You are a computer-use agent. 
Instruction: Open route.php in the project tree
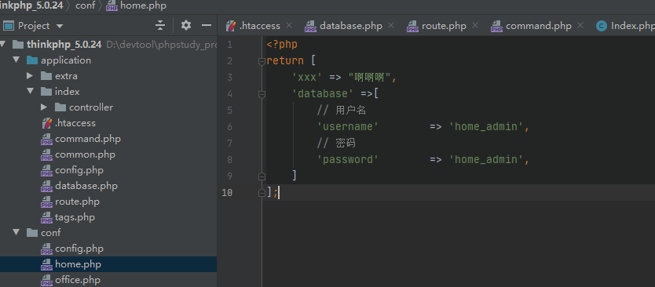coord(77,202)
